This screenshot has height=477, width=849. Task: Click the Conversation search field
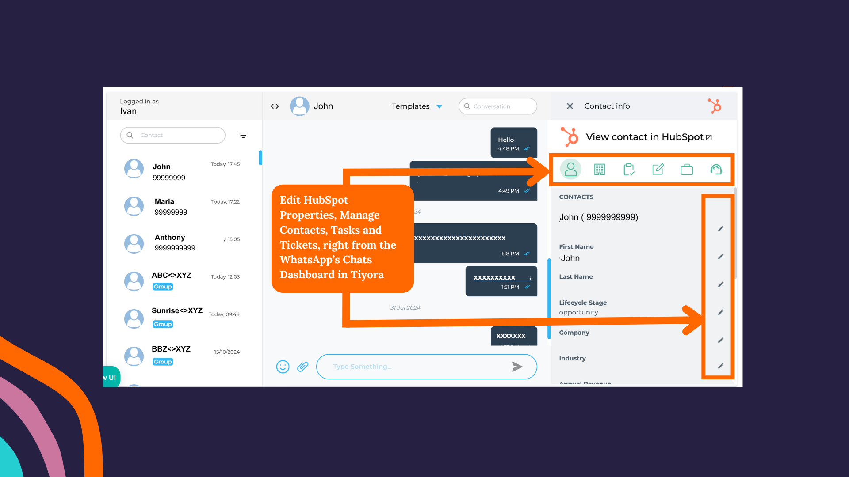point(498,106)
